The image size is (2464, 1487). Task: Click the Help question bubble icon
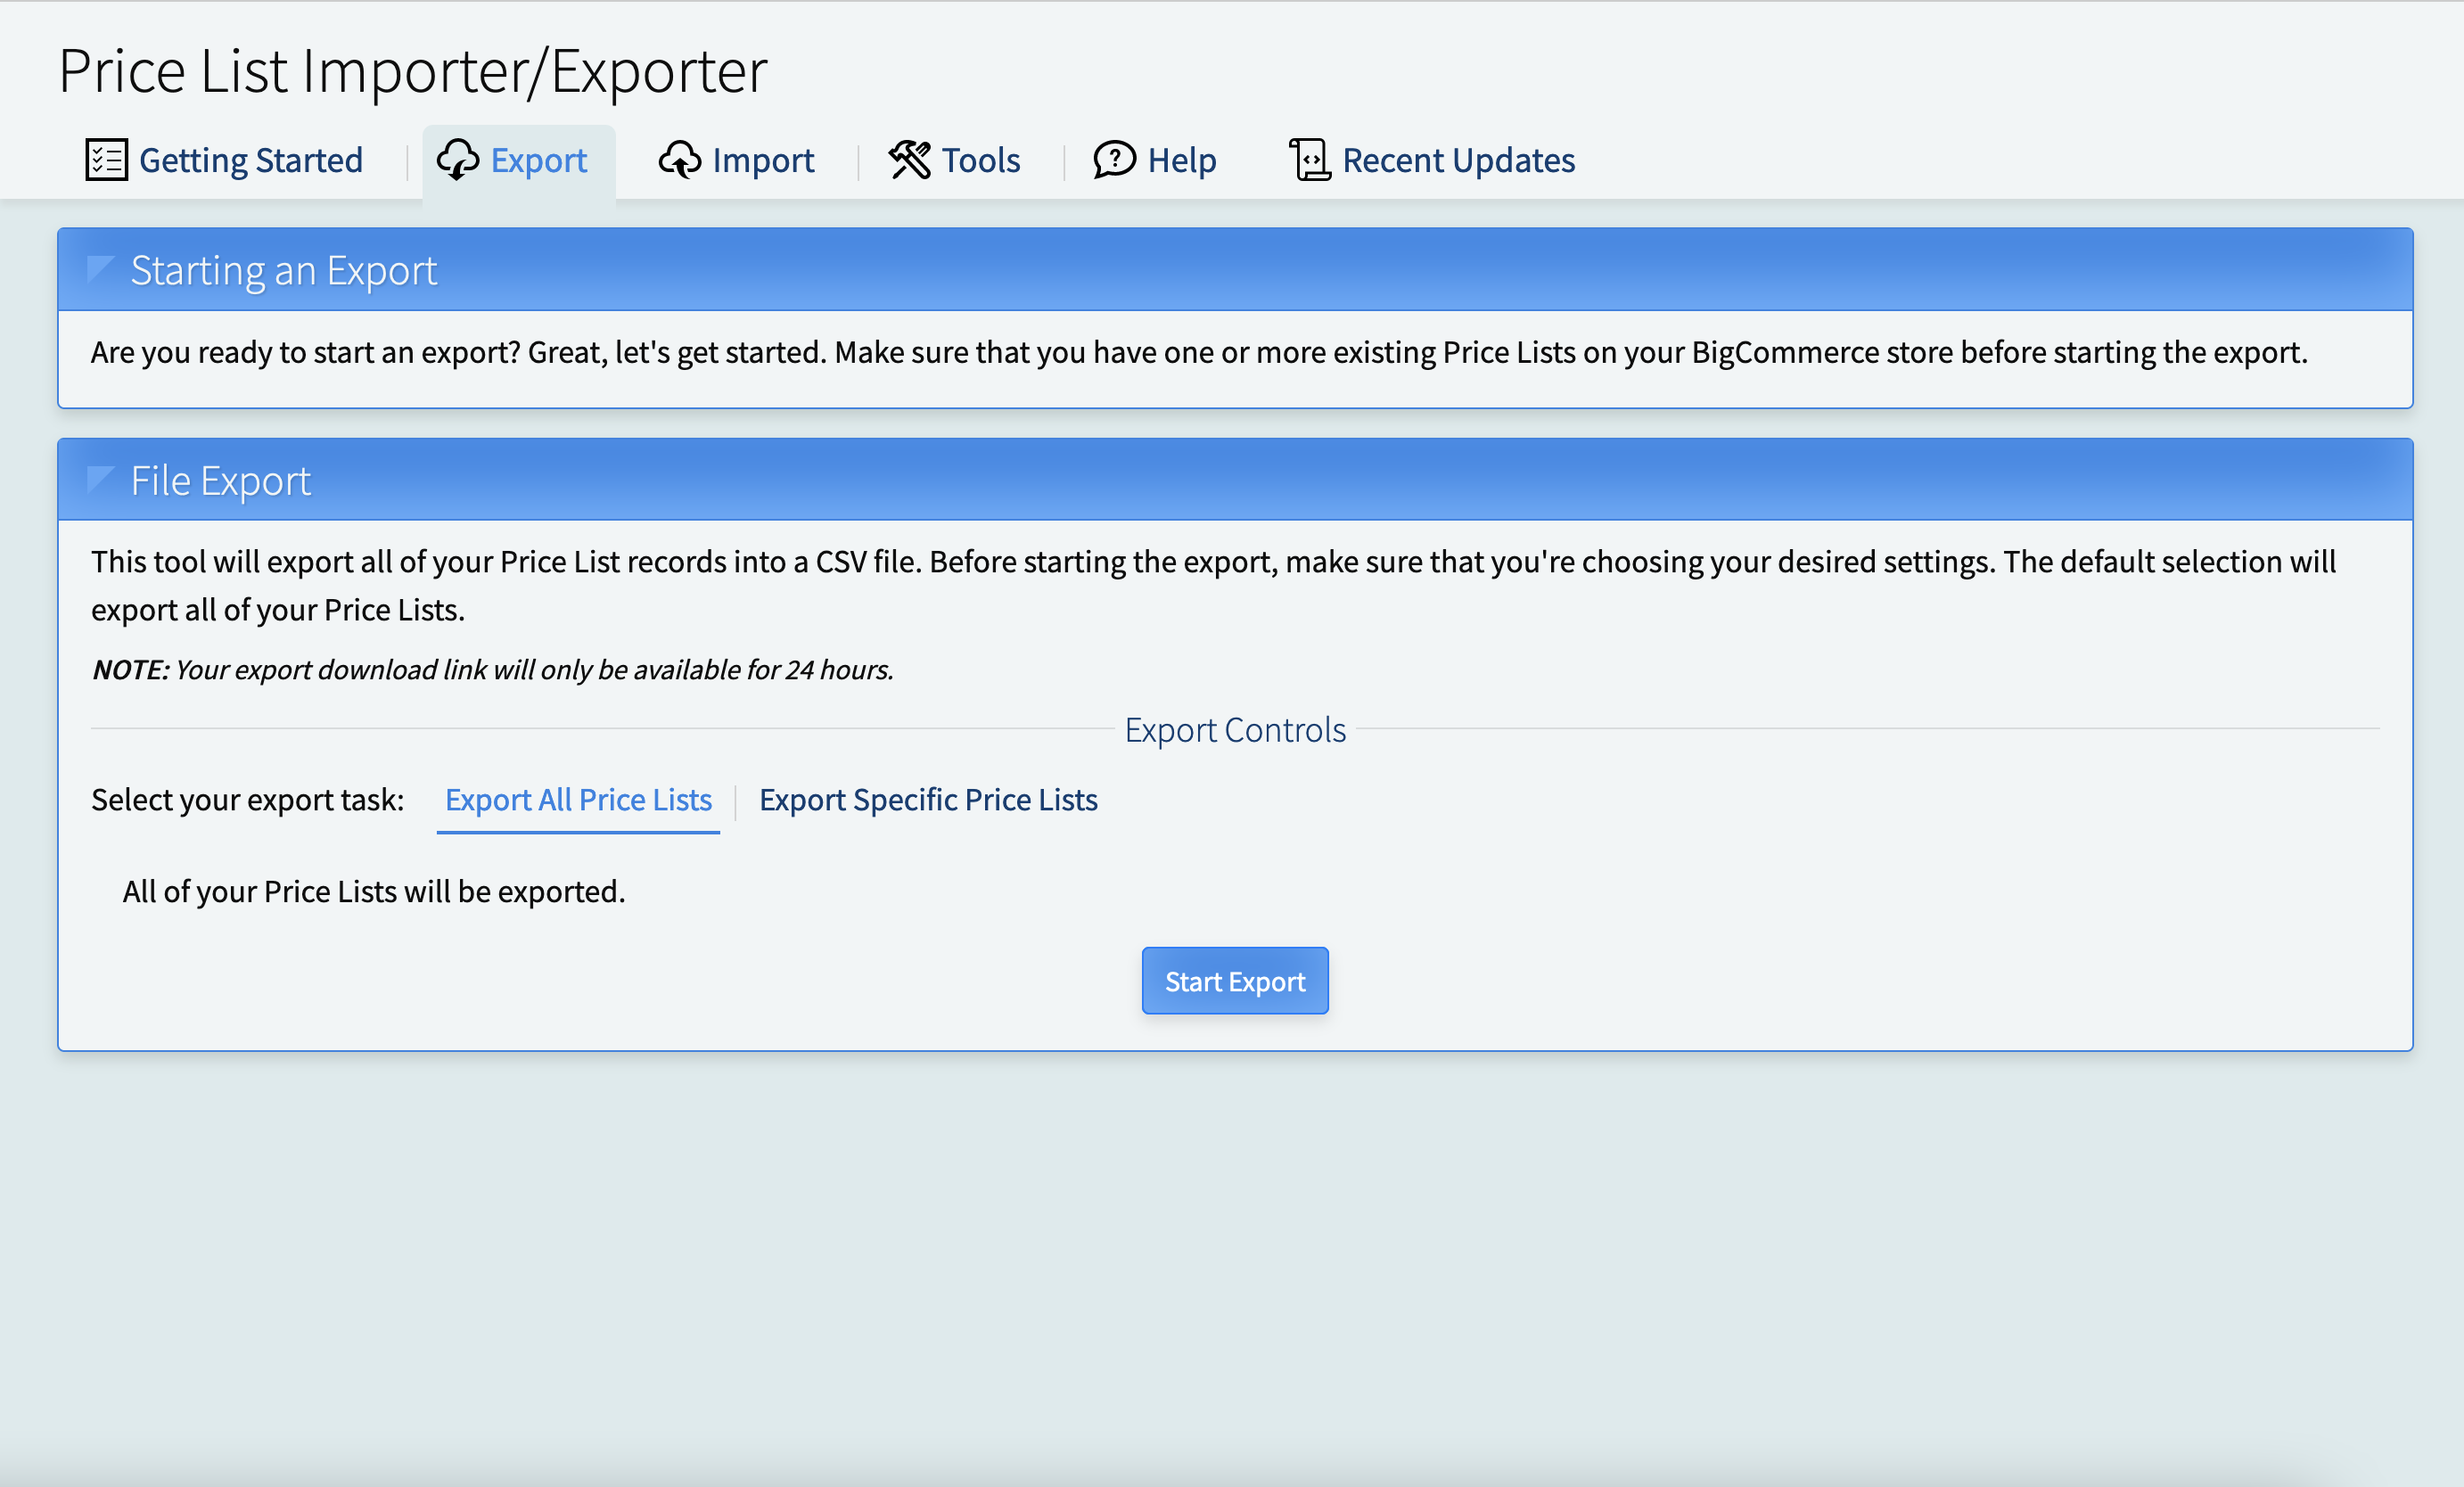coord(1114,160)
